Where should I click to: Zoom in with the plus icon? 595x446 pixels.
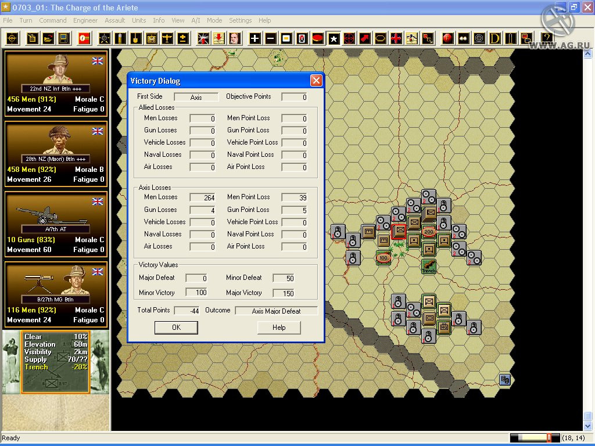point(254,39)
